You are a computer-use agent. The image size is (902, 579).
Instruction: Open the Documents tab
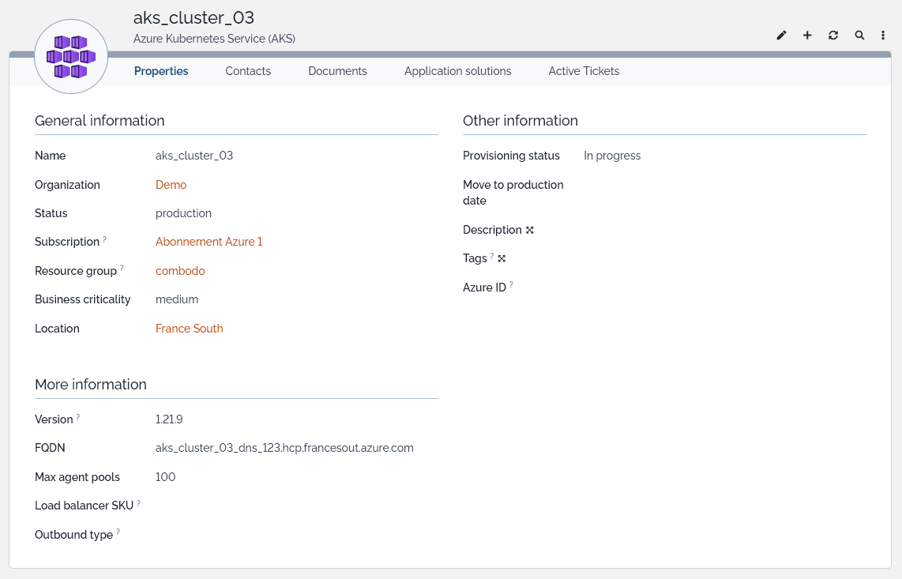337,71
